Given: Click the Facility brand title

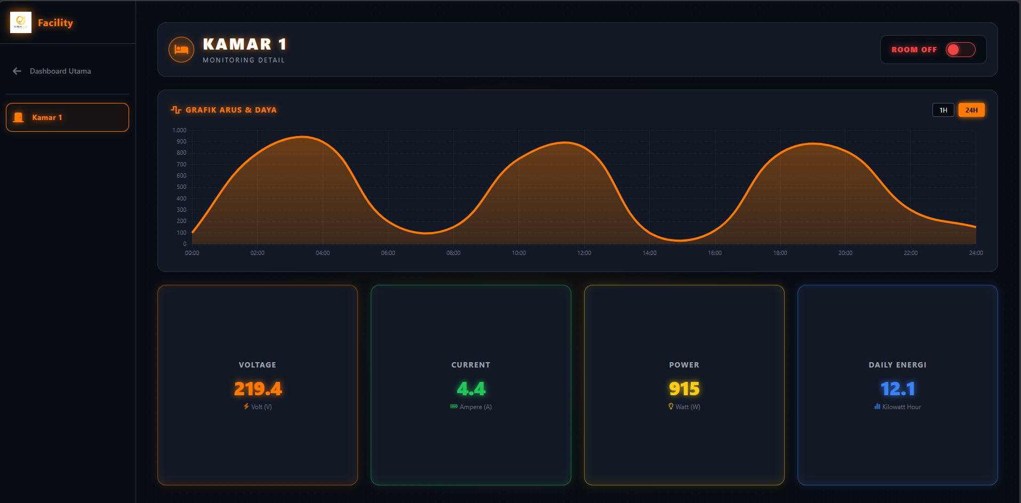Looking at the screenshot, I should click(x=55, y=22).
